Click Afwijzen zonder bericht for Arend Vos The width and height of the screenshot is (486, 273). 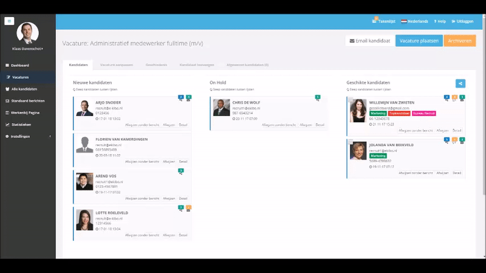[x=142, y=198]
